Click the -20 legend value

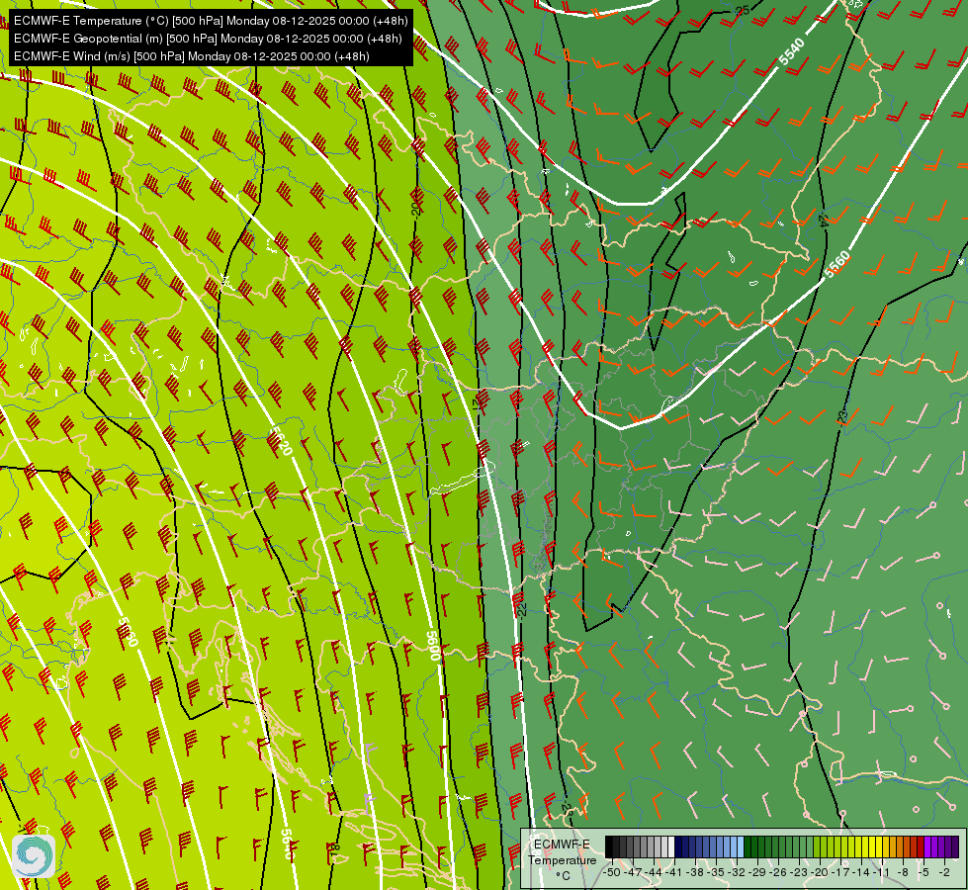point(821,872)
